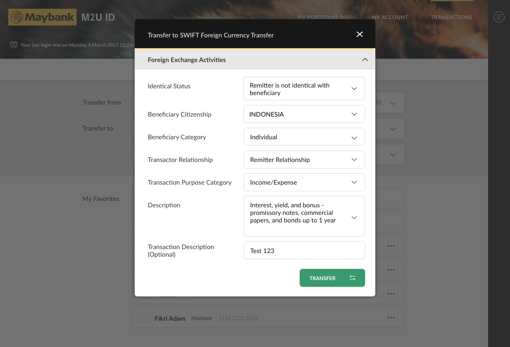Open the MY ACCOUNT menu
The image size is (510, 347).
[390, 17]
